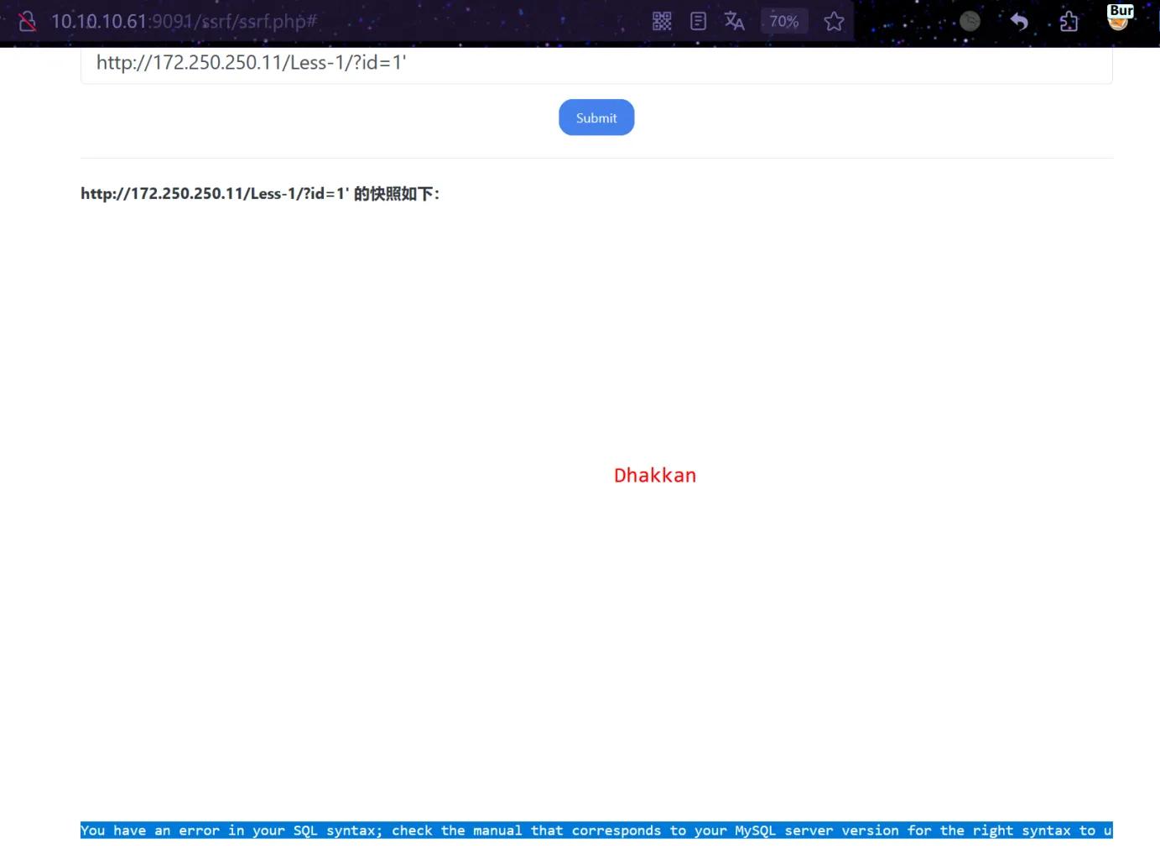Open the QR code generator icon
The height and width of the screenshot is (865, 1160).
662,21
